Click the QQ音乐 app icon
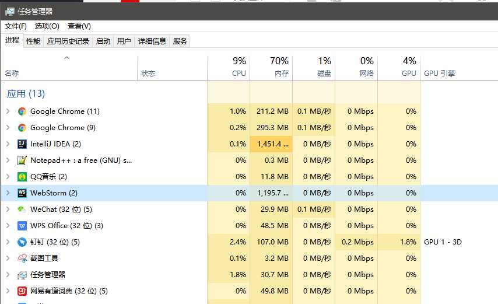 tap(22, 177)
